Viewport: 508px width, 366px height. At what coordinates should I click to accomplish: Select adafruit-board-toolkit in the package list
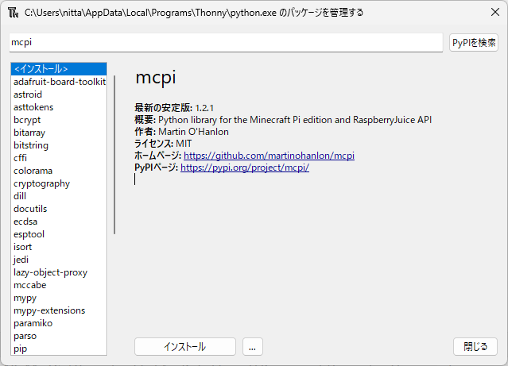tap(59, 82)
